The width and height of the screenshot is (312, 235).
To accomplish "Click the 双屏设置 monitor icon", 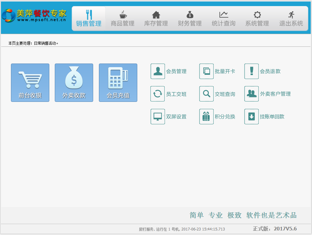I will pyautogui.click(x=158, y=117).
